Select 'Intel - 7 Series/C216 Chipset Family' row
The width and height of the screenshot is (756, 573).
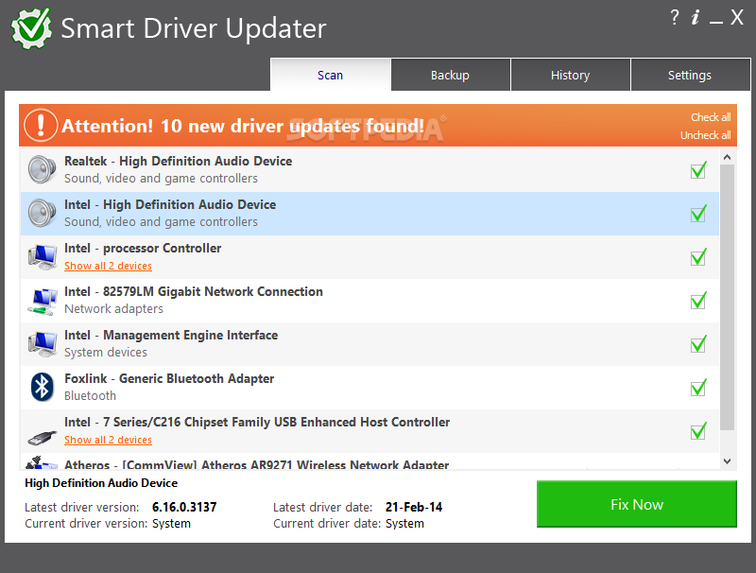[x=369, y=431]
